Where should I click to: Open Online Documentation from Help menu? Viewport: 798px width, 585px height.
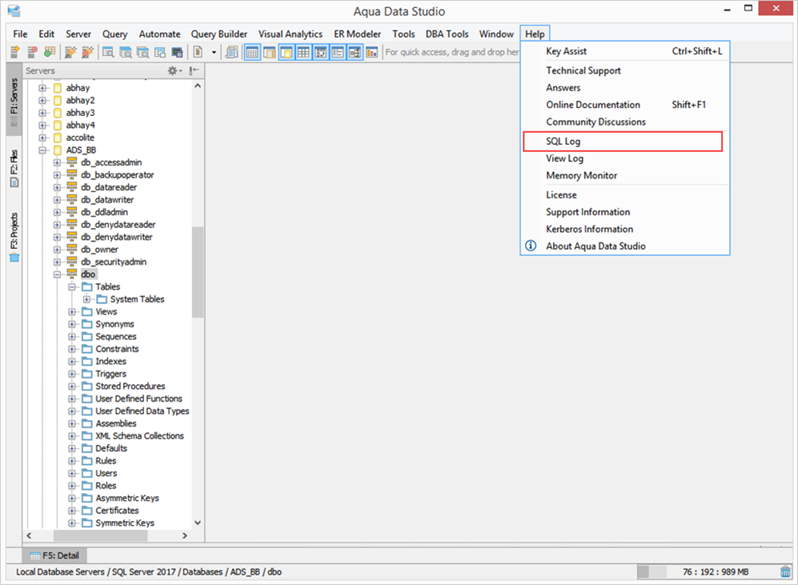click(x=625, y=105)
